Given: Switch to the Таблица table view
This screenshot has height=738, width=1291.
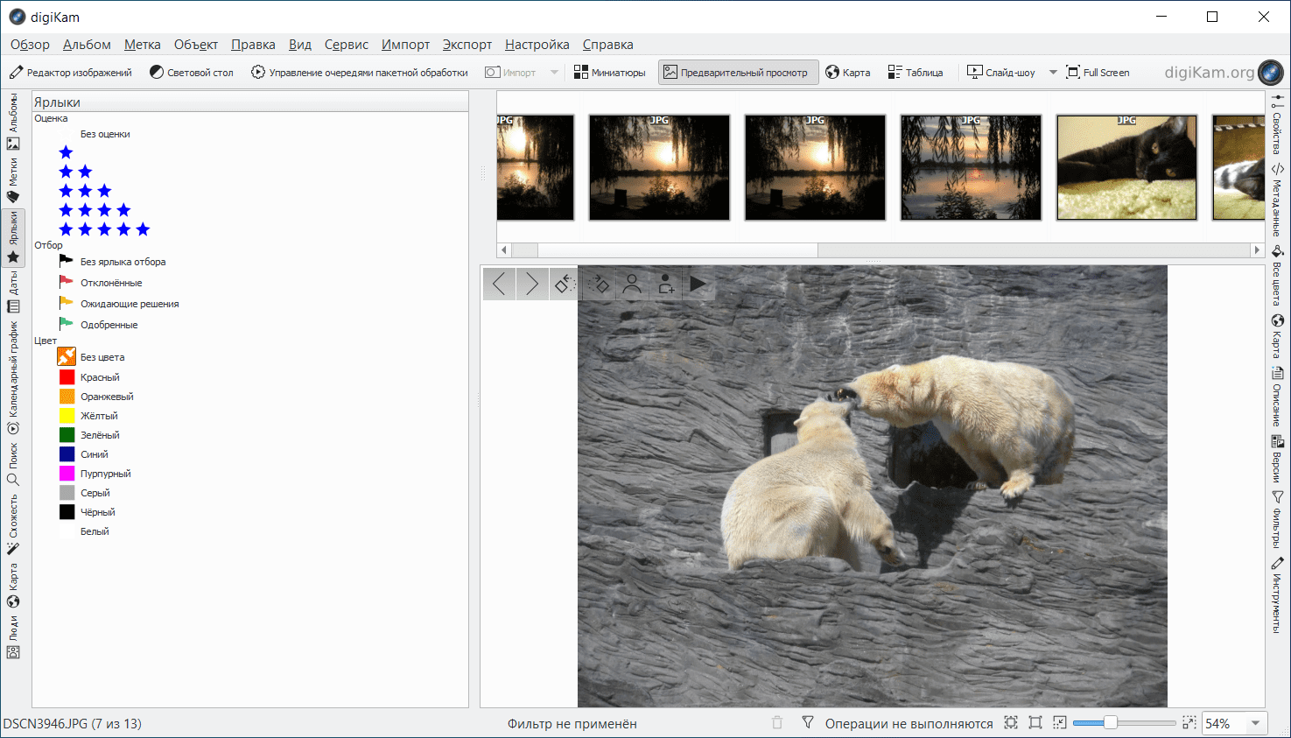Looking at the screenshot, I should coord(916,73).
